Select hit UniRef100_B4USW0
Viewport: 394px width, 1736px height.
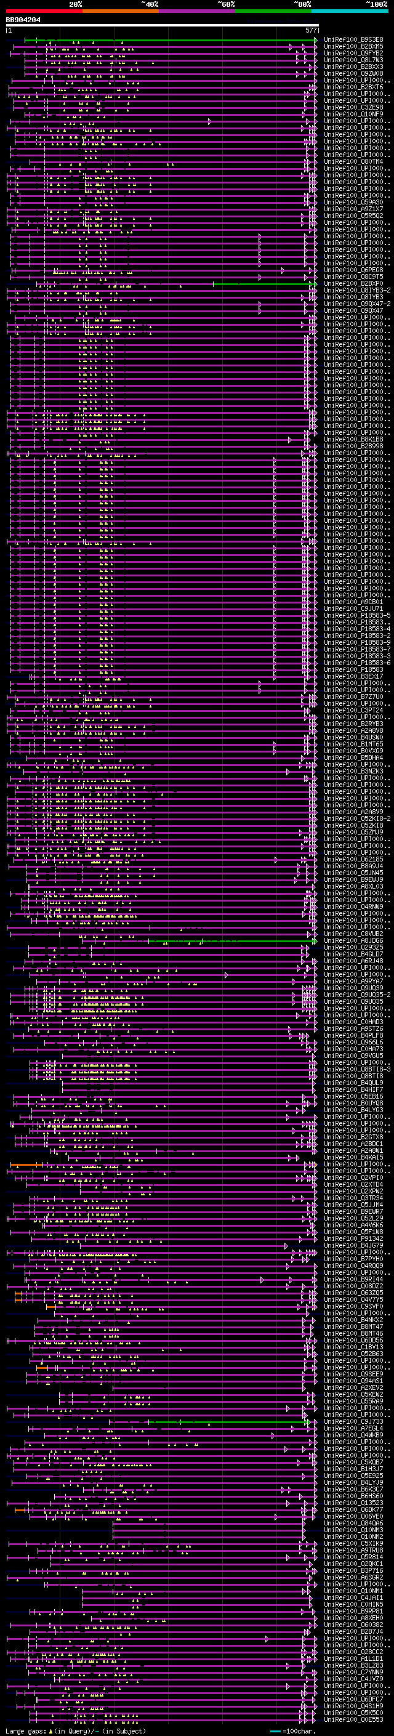(x=353, y=737)
